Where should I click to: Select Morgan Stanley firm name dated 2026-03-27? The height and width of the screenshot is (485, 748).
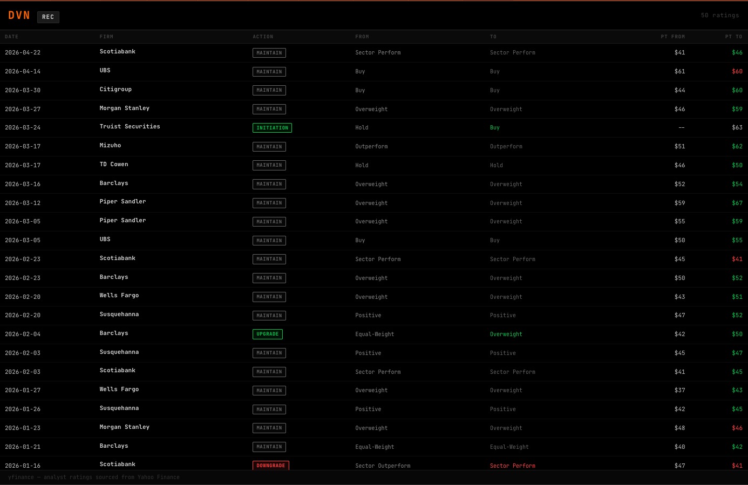pyautogui.click(x=125, y=108)
